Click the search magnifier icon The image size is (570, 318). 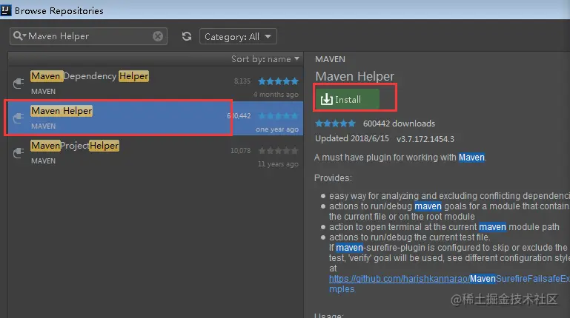pos(18,36)
